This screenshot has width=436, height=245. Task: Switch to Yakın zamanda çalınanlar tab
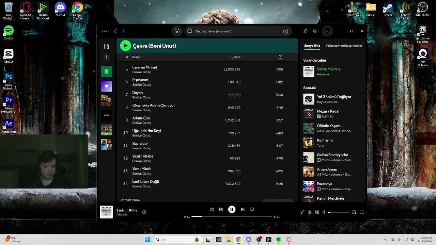(x=344, y=46)
